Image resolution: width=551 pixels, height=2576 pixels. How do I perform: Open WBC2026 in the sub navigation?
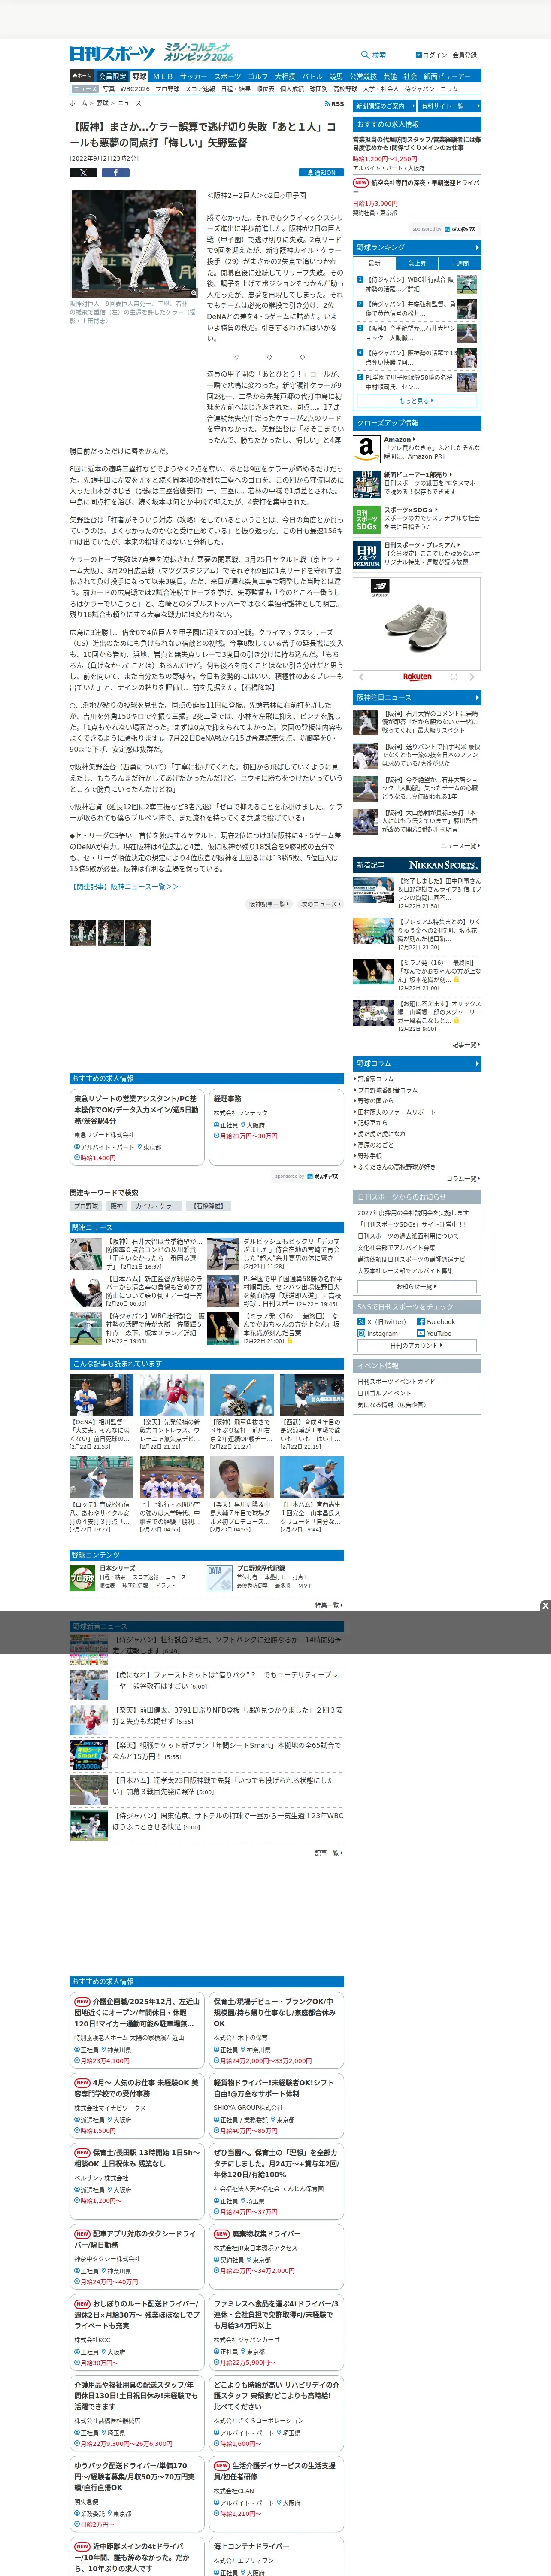pos(135,89)
